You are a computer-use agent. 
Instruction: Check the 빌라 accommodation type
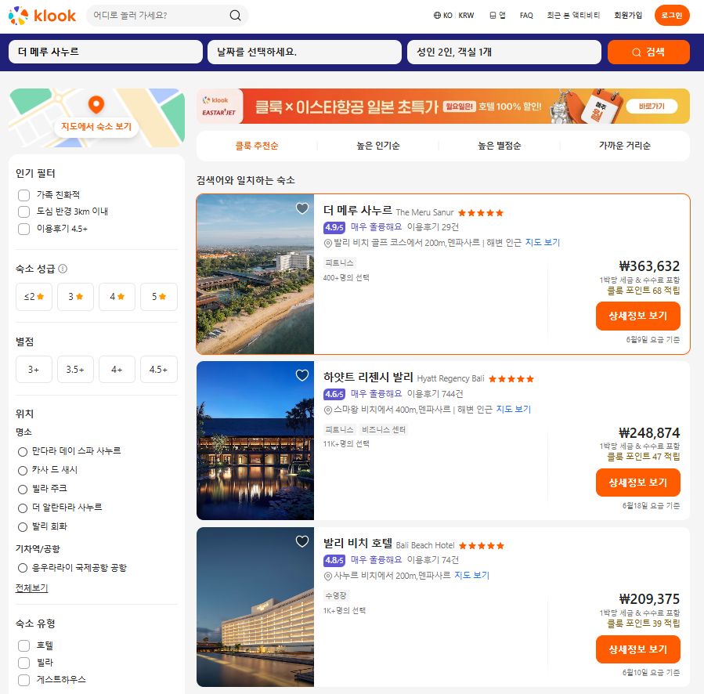coord(23,663)
